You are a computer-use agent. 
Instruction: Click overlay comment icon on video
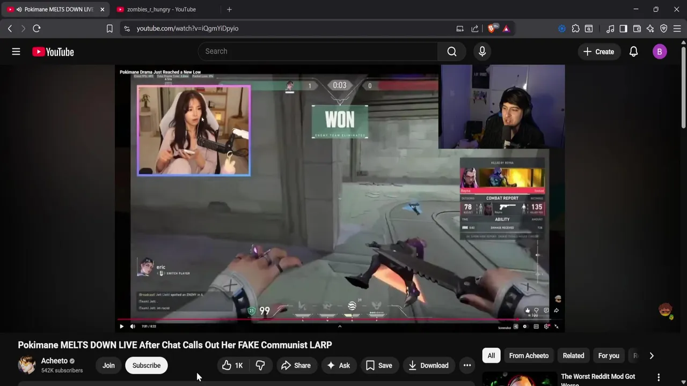(546, 310)
